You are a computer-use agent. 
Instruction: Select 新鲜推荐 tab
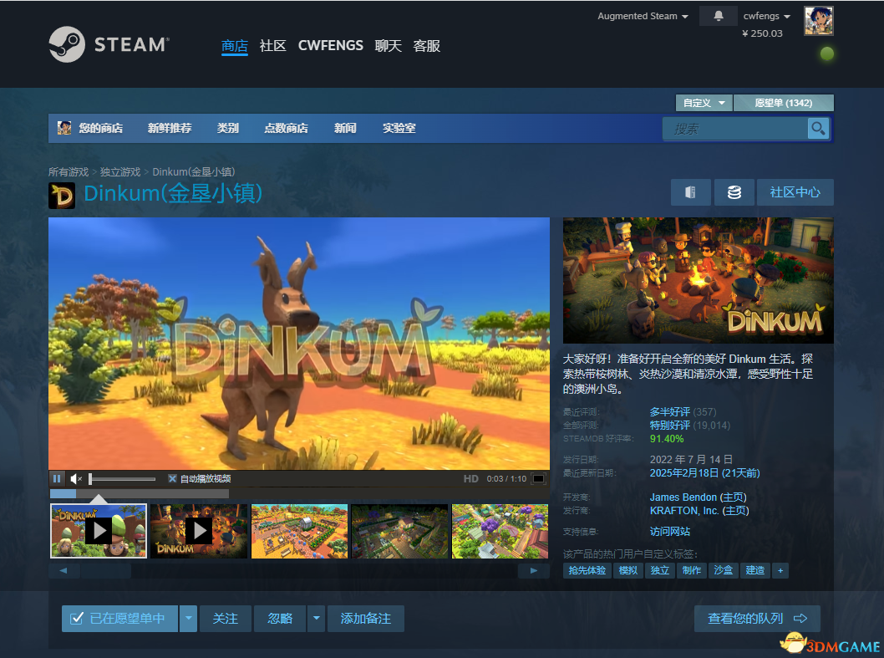(170, 128)
